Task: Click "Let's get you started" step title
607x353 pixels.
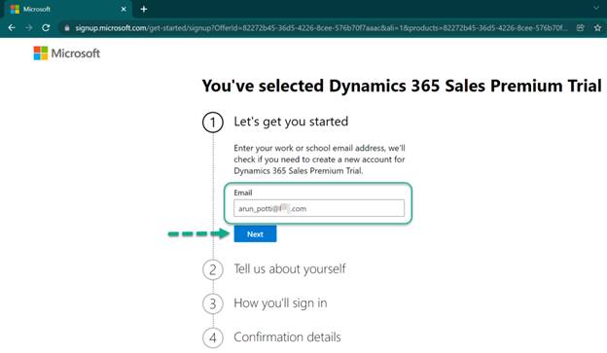Action: (291, 122)
